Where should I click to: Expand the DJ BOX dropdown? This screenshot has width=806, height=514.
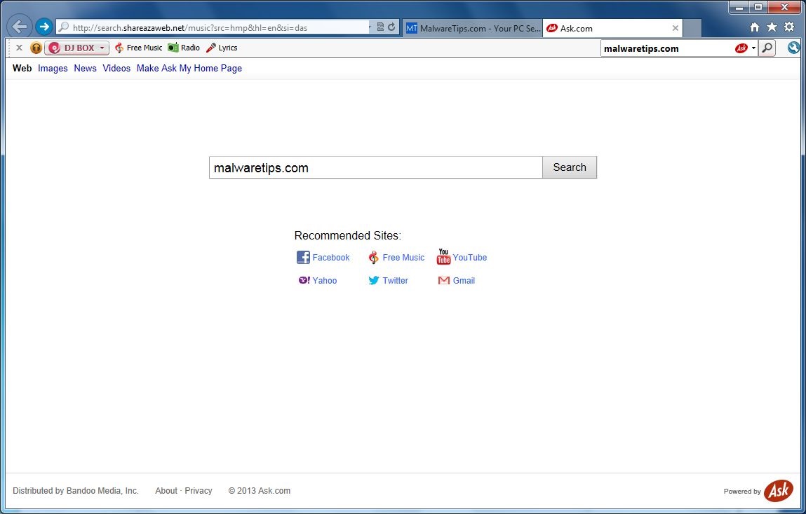pyautogui.click(x=102, y=48)
